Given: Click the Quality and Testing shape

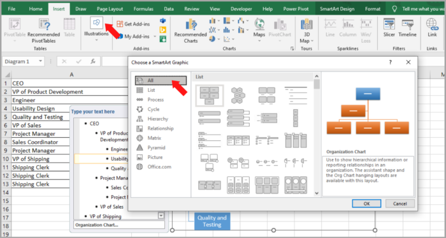Looking at the screenshot, I should click(212, 221).
